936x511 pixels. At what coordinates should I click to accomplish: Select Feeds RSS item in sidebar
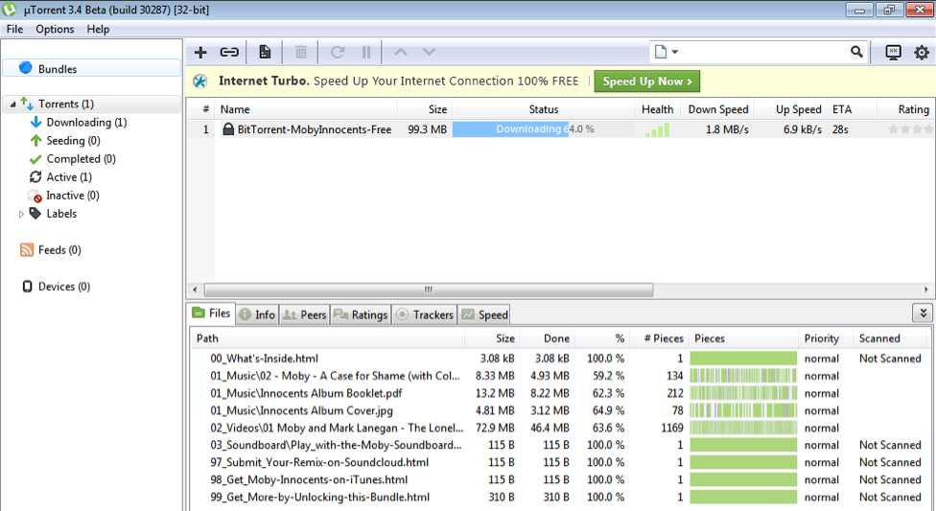pos(58,250)
